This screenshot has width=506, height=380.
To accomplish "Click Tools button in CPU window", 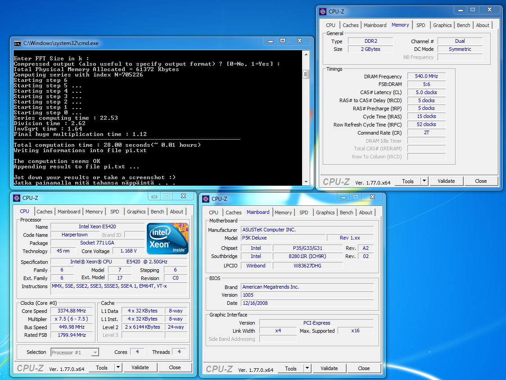I will [102, 367].
